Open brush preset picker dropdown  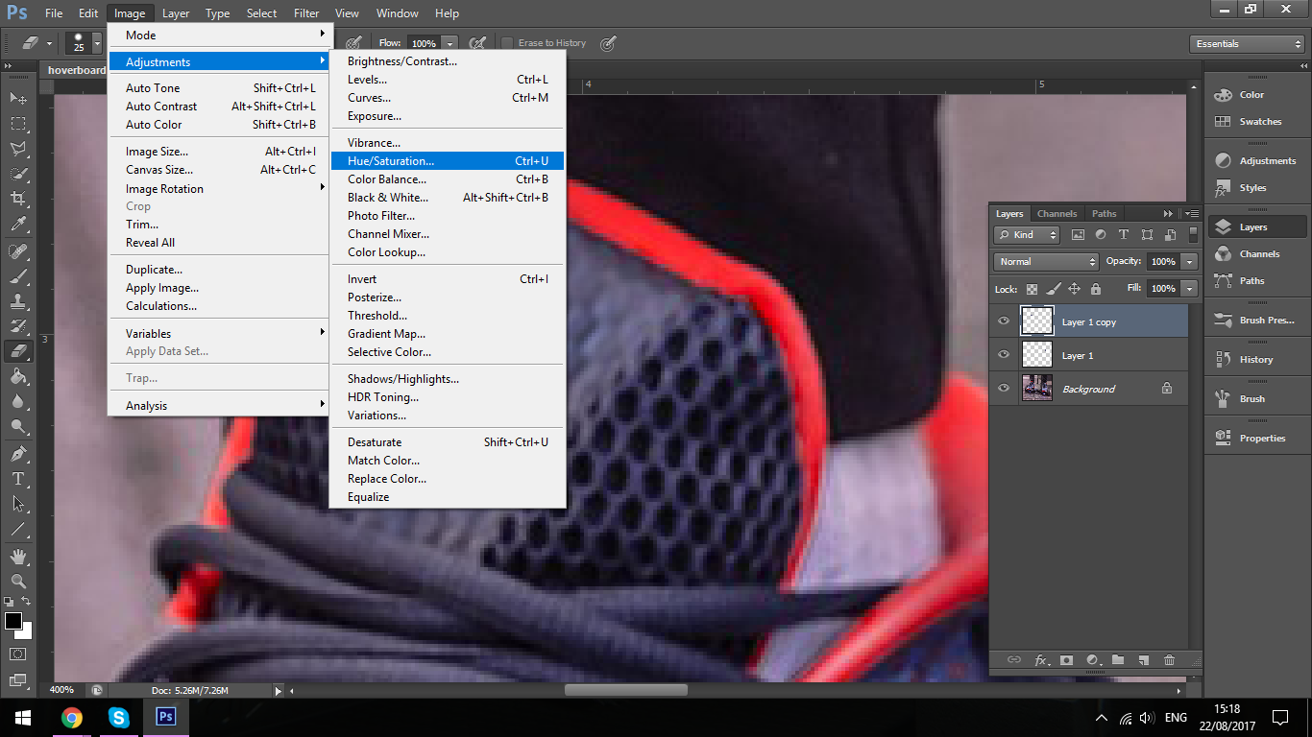(97, 43)
